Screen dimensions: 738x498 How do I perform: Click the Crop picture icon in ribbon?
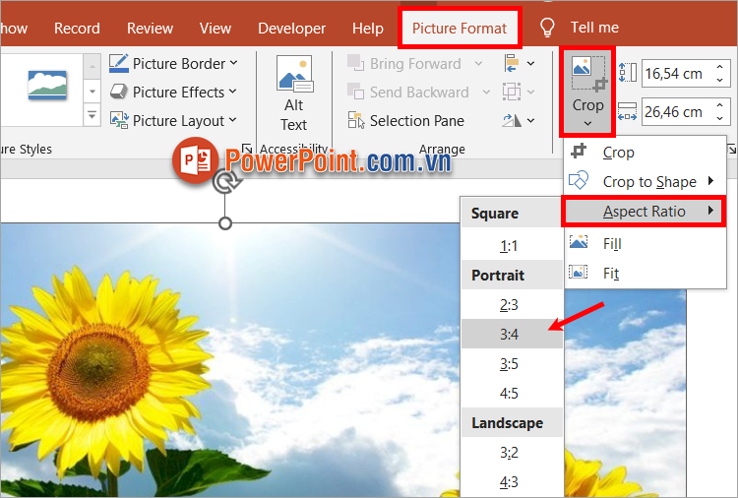point(587,75)
